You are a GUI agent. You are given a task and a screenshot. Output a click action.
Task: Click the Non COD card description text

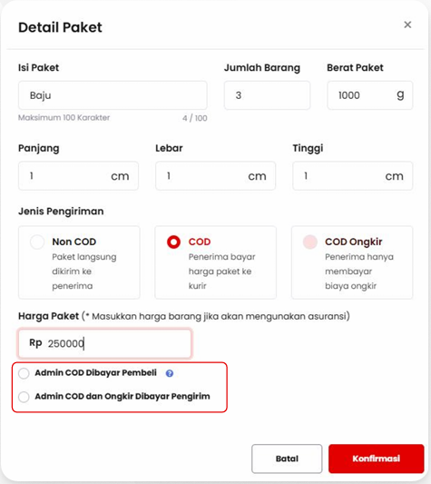(84, 272)
